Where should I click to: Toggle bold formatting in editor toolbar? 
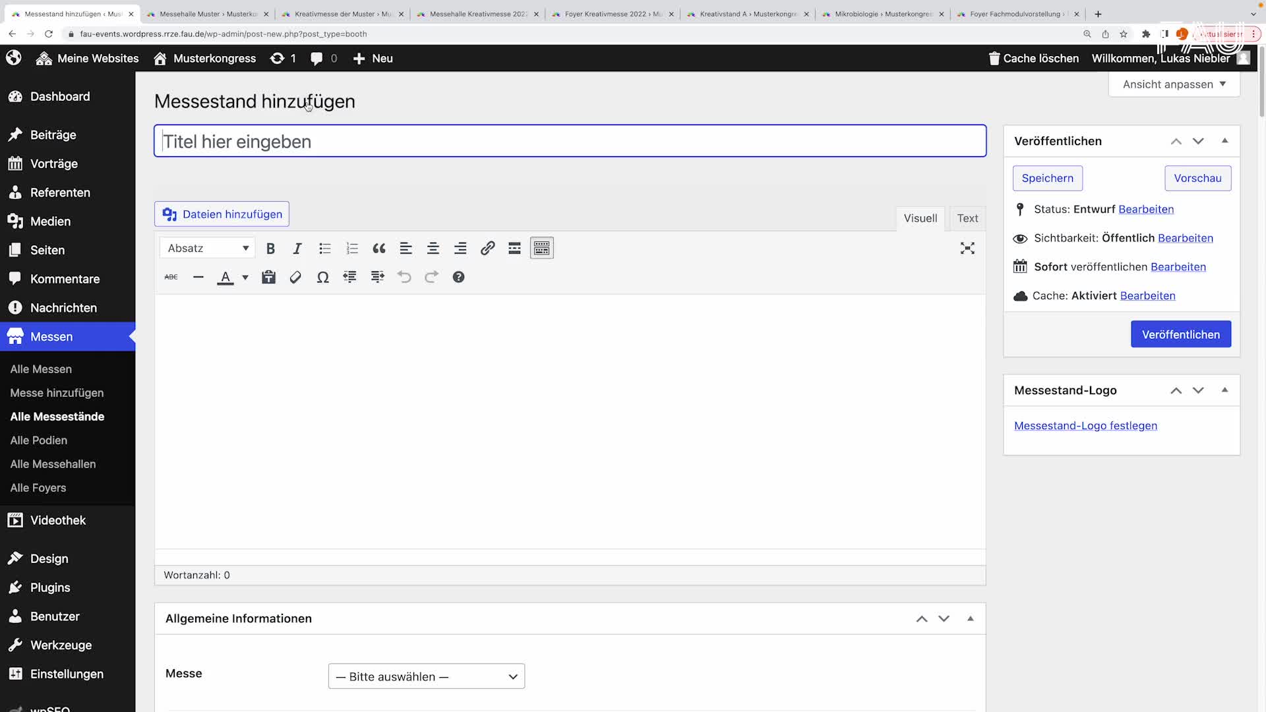[x=270, y=249]
